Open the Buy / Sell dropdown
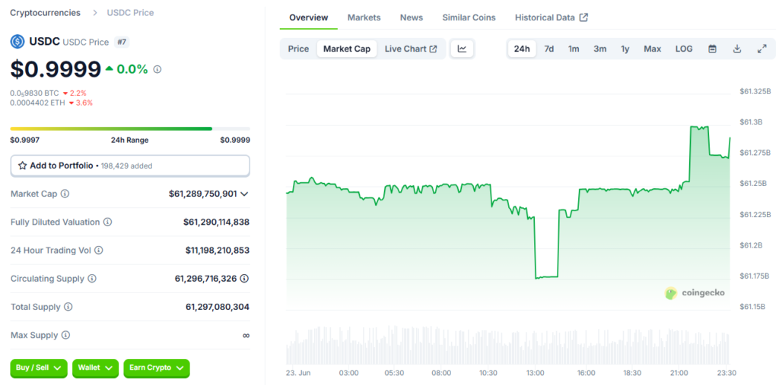Image resolution: width=779 pixels, height=385 pixels. coord(39,368)
